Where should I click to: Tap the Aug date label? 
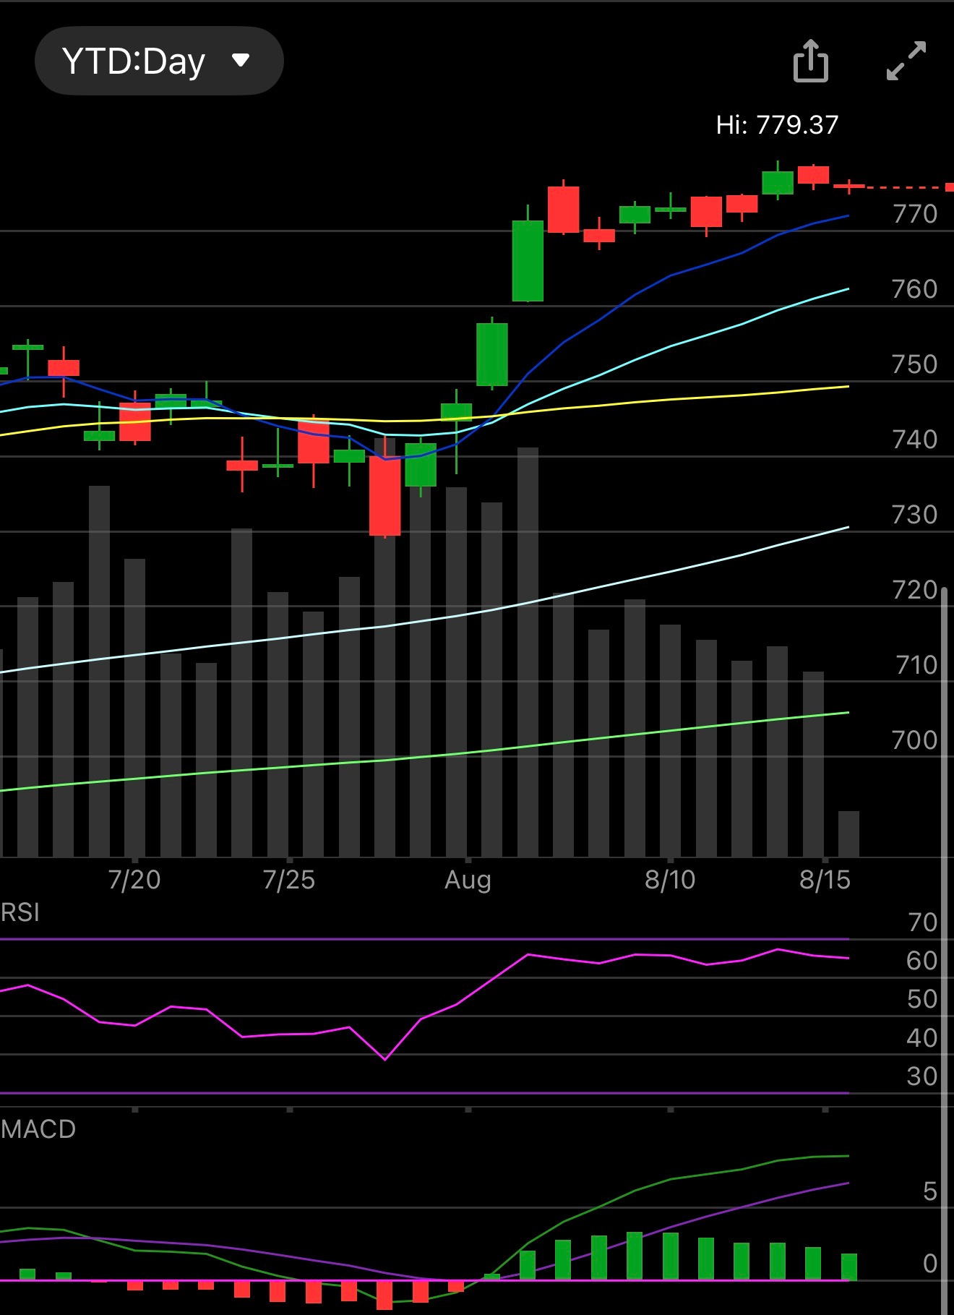(468, 881)
